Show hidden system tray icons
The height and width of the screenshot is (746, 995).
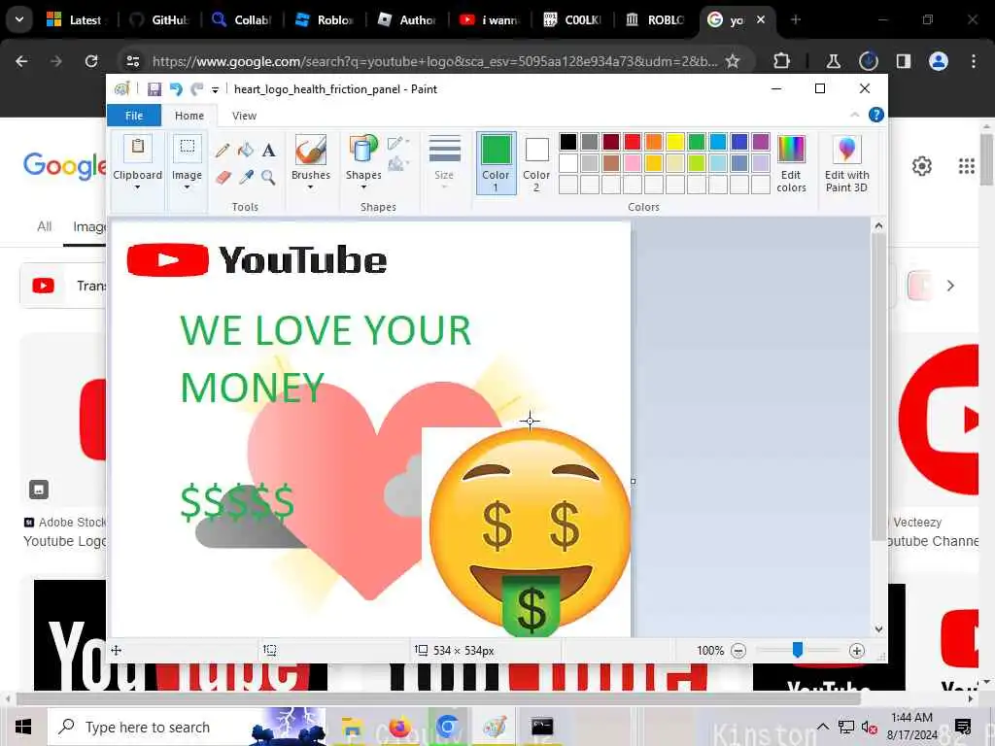tap(822, 727)
